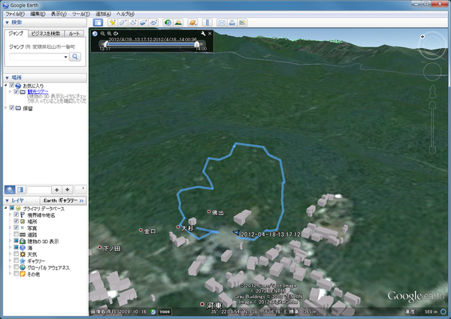
Task: Toggle the Places panel view button
Action: pos(20,189)
